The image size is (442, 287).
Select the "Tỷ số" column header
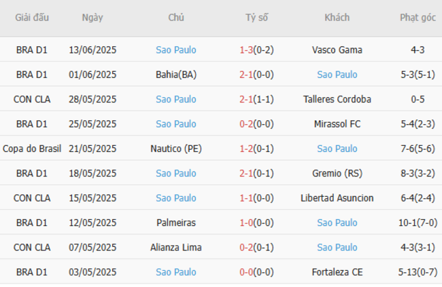[256, 18]
